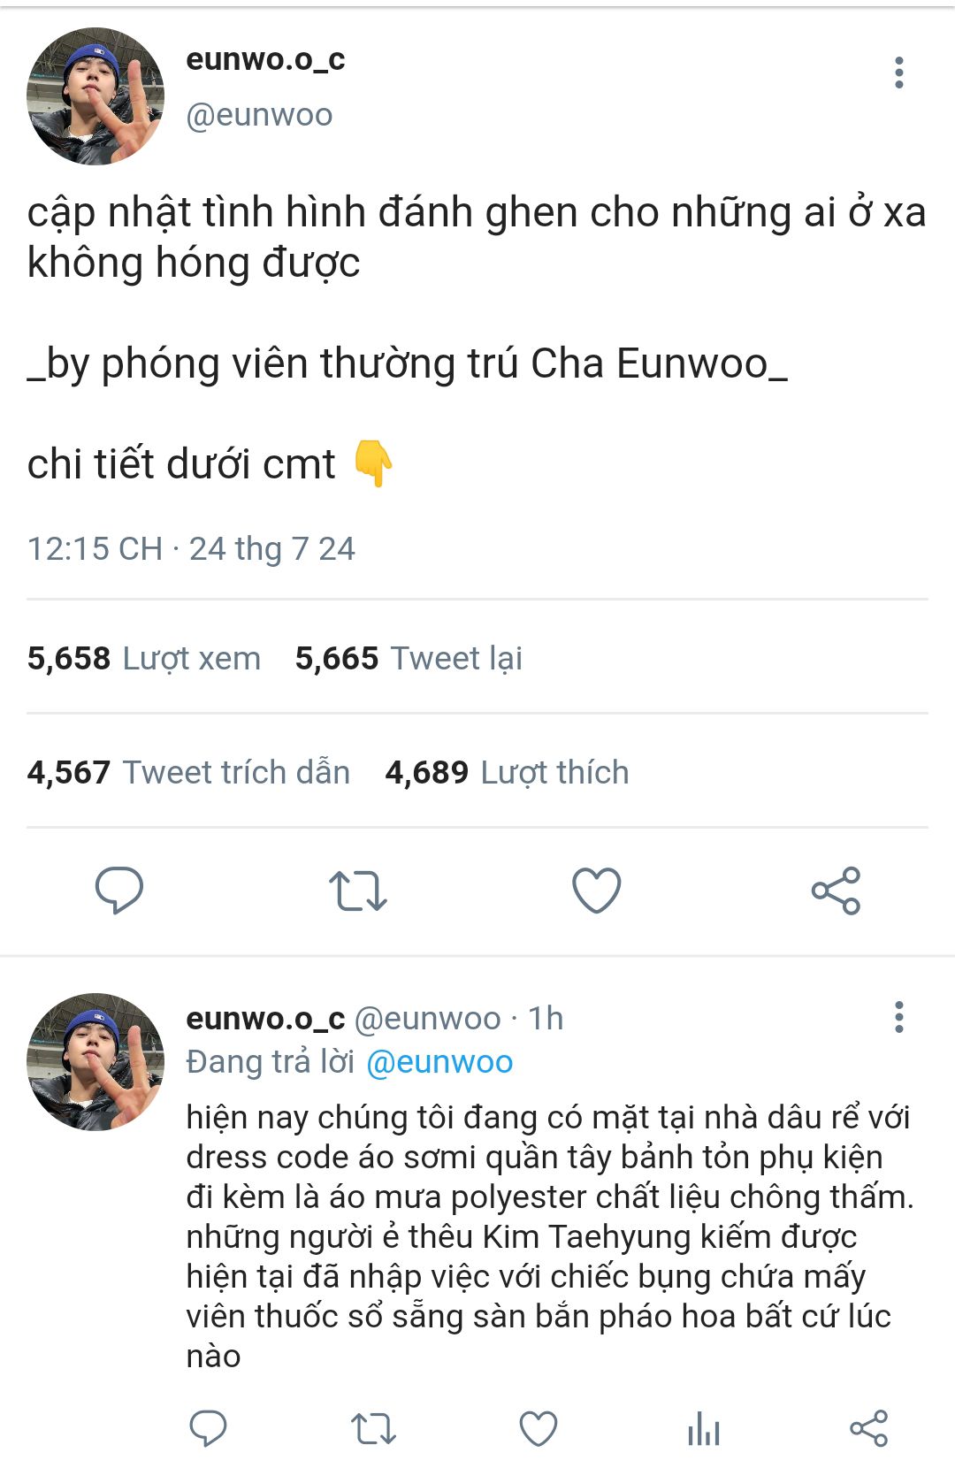
Task: Tap the tweet timestamp 12:15 CH
Action: click(95, 549)
